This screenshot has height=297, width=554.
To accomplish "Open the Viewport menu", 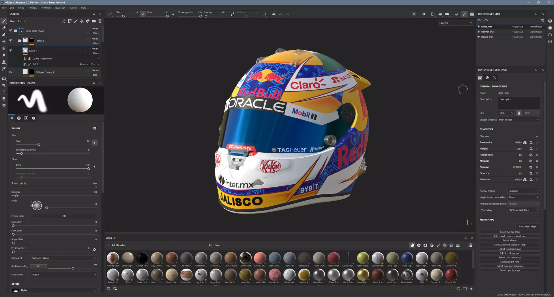I will coord(46,8).
